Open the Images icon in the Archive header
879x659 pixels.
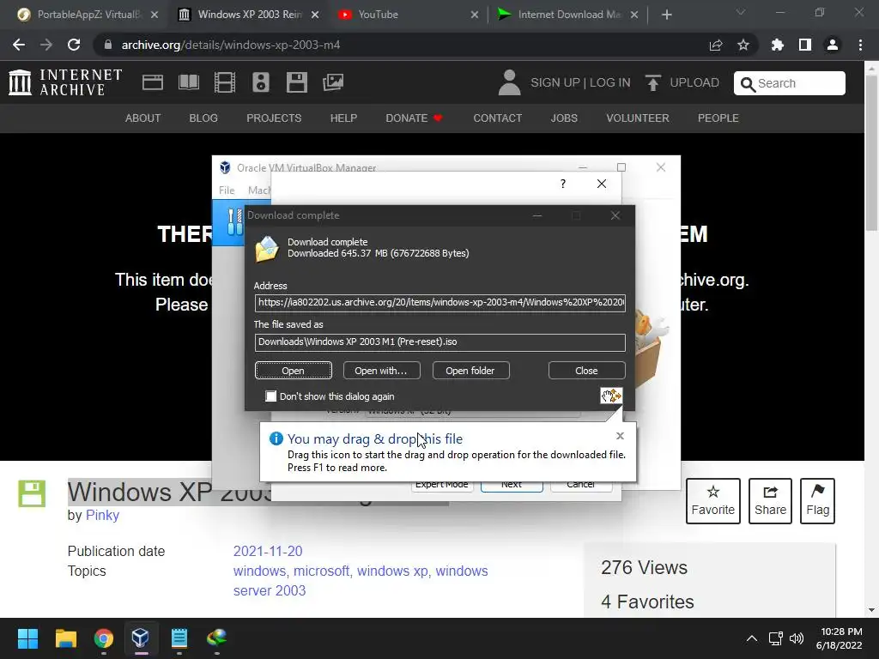[x=333, y=82]
